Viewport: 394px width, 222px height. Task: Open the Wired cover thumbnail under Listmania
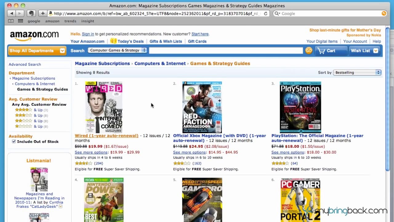click(39, 179)
